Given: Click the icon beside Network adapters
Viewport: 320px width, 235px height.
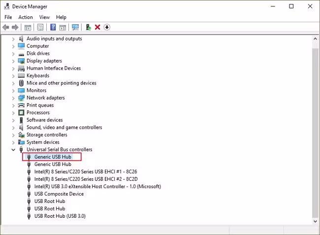Looking at the screenshot, I should (21, 98).
